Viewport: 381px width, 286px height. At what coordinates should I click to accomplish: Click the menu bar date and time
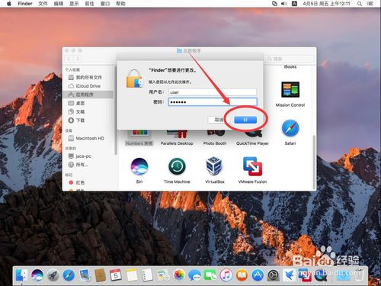(x=326, y=4)
